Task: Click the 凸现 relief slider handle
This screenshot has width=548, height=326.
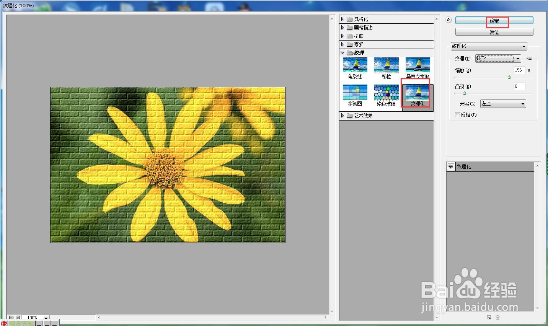Action: 464,93
